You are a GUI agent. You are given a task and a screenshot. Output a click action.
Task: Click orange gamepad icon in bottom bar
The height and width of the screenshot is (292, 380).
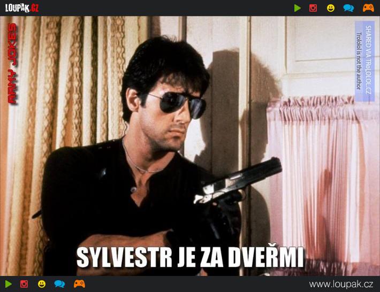80,284
